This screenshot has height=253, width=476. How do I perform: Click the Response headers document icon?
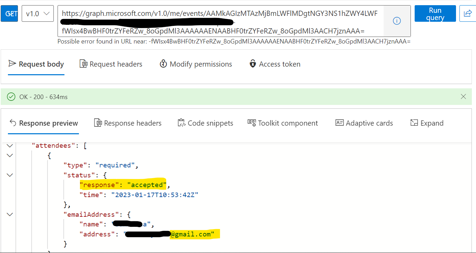coord(98,123)
